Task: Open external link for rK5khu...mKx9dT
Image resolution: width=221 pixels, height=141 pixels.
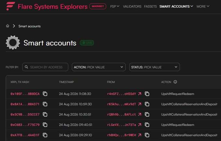Action: (x=140, y=104)
